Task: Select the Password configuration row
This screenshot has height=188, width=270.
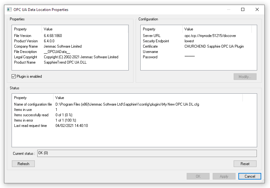Action: [199, 57]
